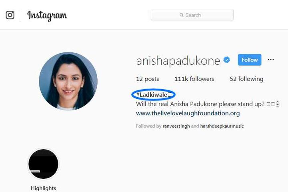Screen dimensions: 288x192
Task: Follow the anishapadukone account
Action: [250, 60]
